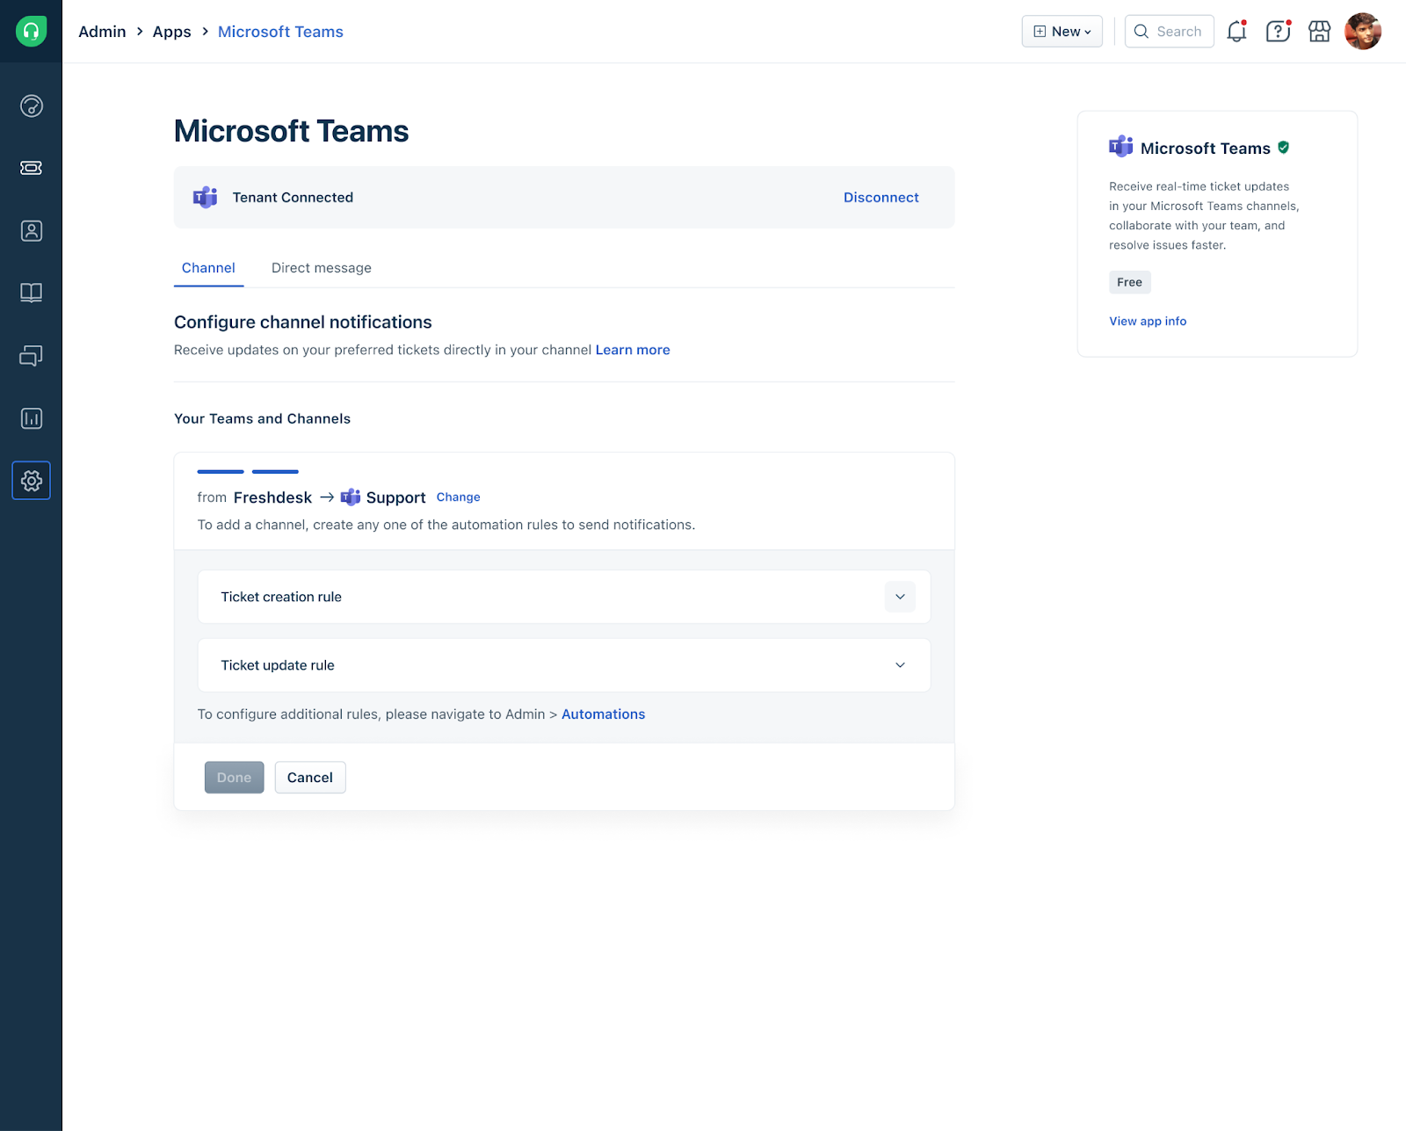This screenshot has height=1131, width=1406.
Task: Click the Your Teams and Channels heading
Action: pyautogui.click(x=262, y=419)
